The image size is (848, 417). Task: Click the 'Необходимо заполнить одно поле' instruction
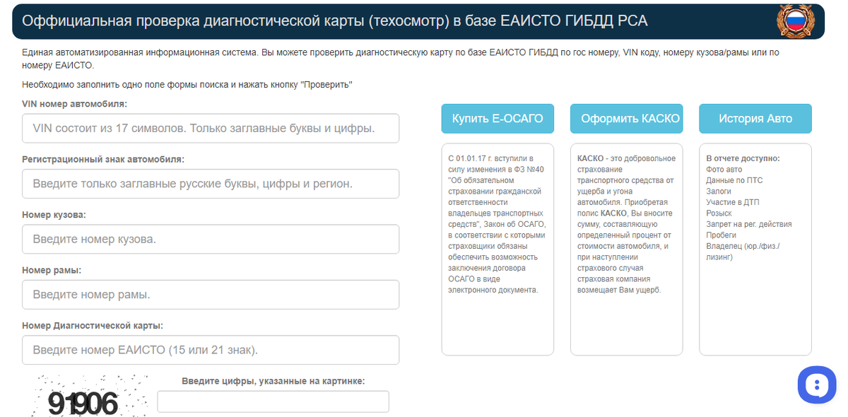coord(187,85)
